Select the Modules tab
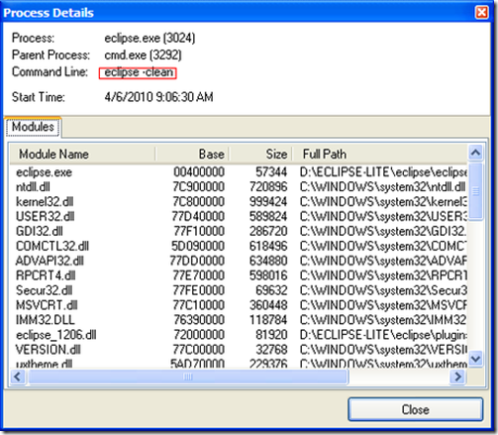This screenshot has height=435, width=498. (x=33, y=127)
